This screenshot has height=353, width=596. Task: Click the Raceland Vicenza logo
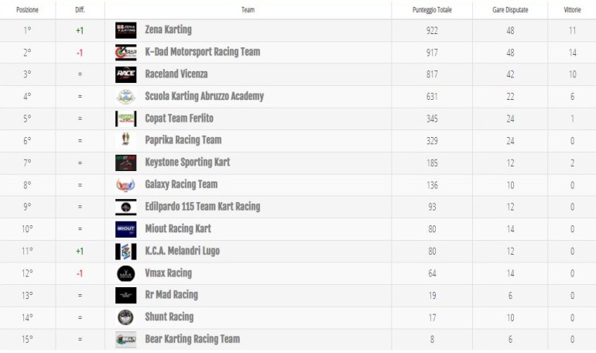click(125, 74)
